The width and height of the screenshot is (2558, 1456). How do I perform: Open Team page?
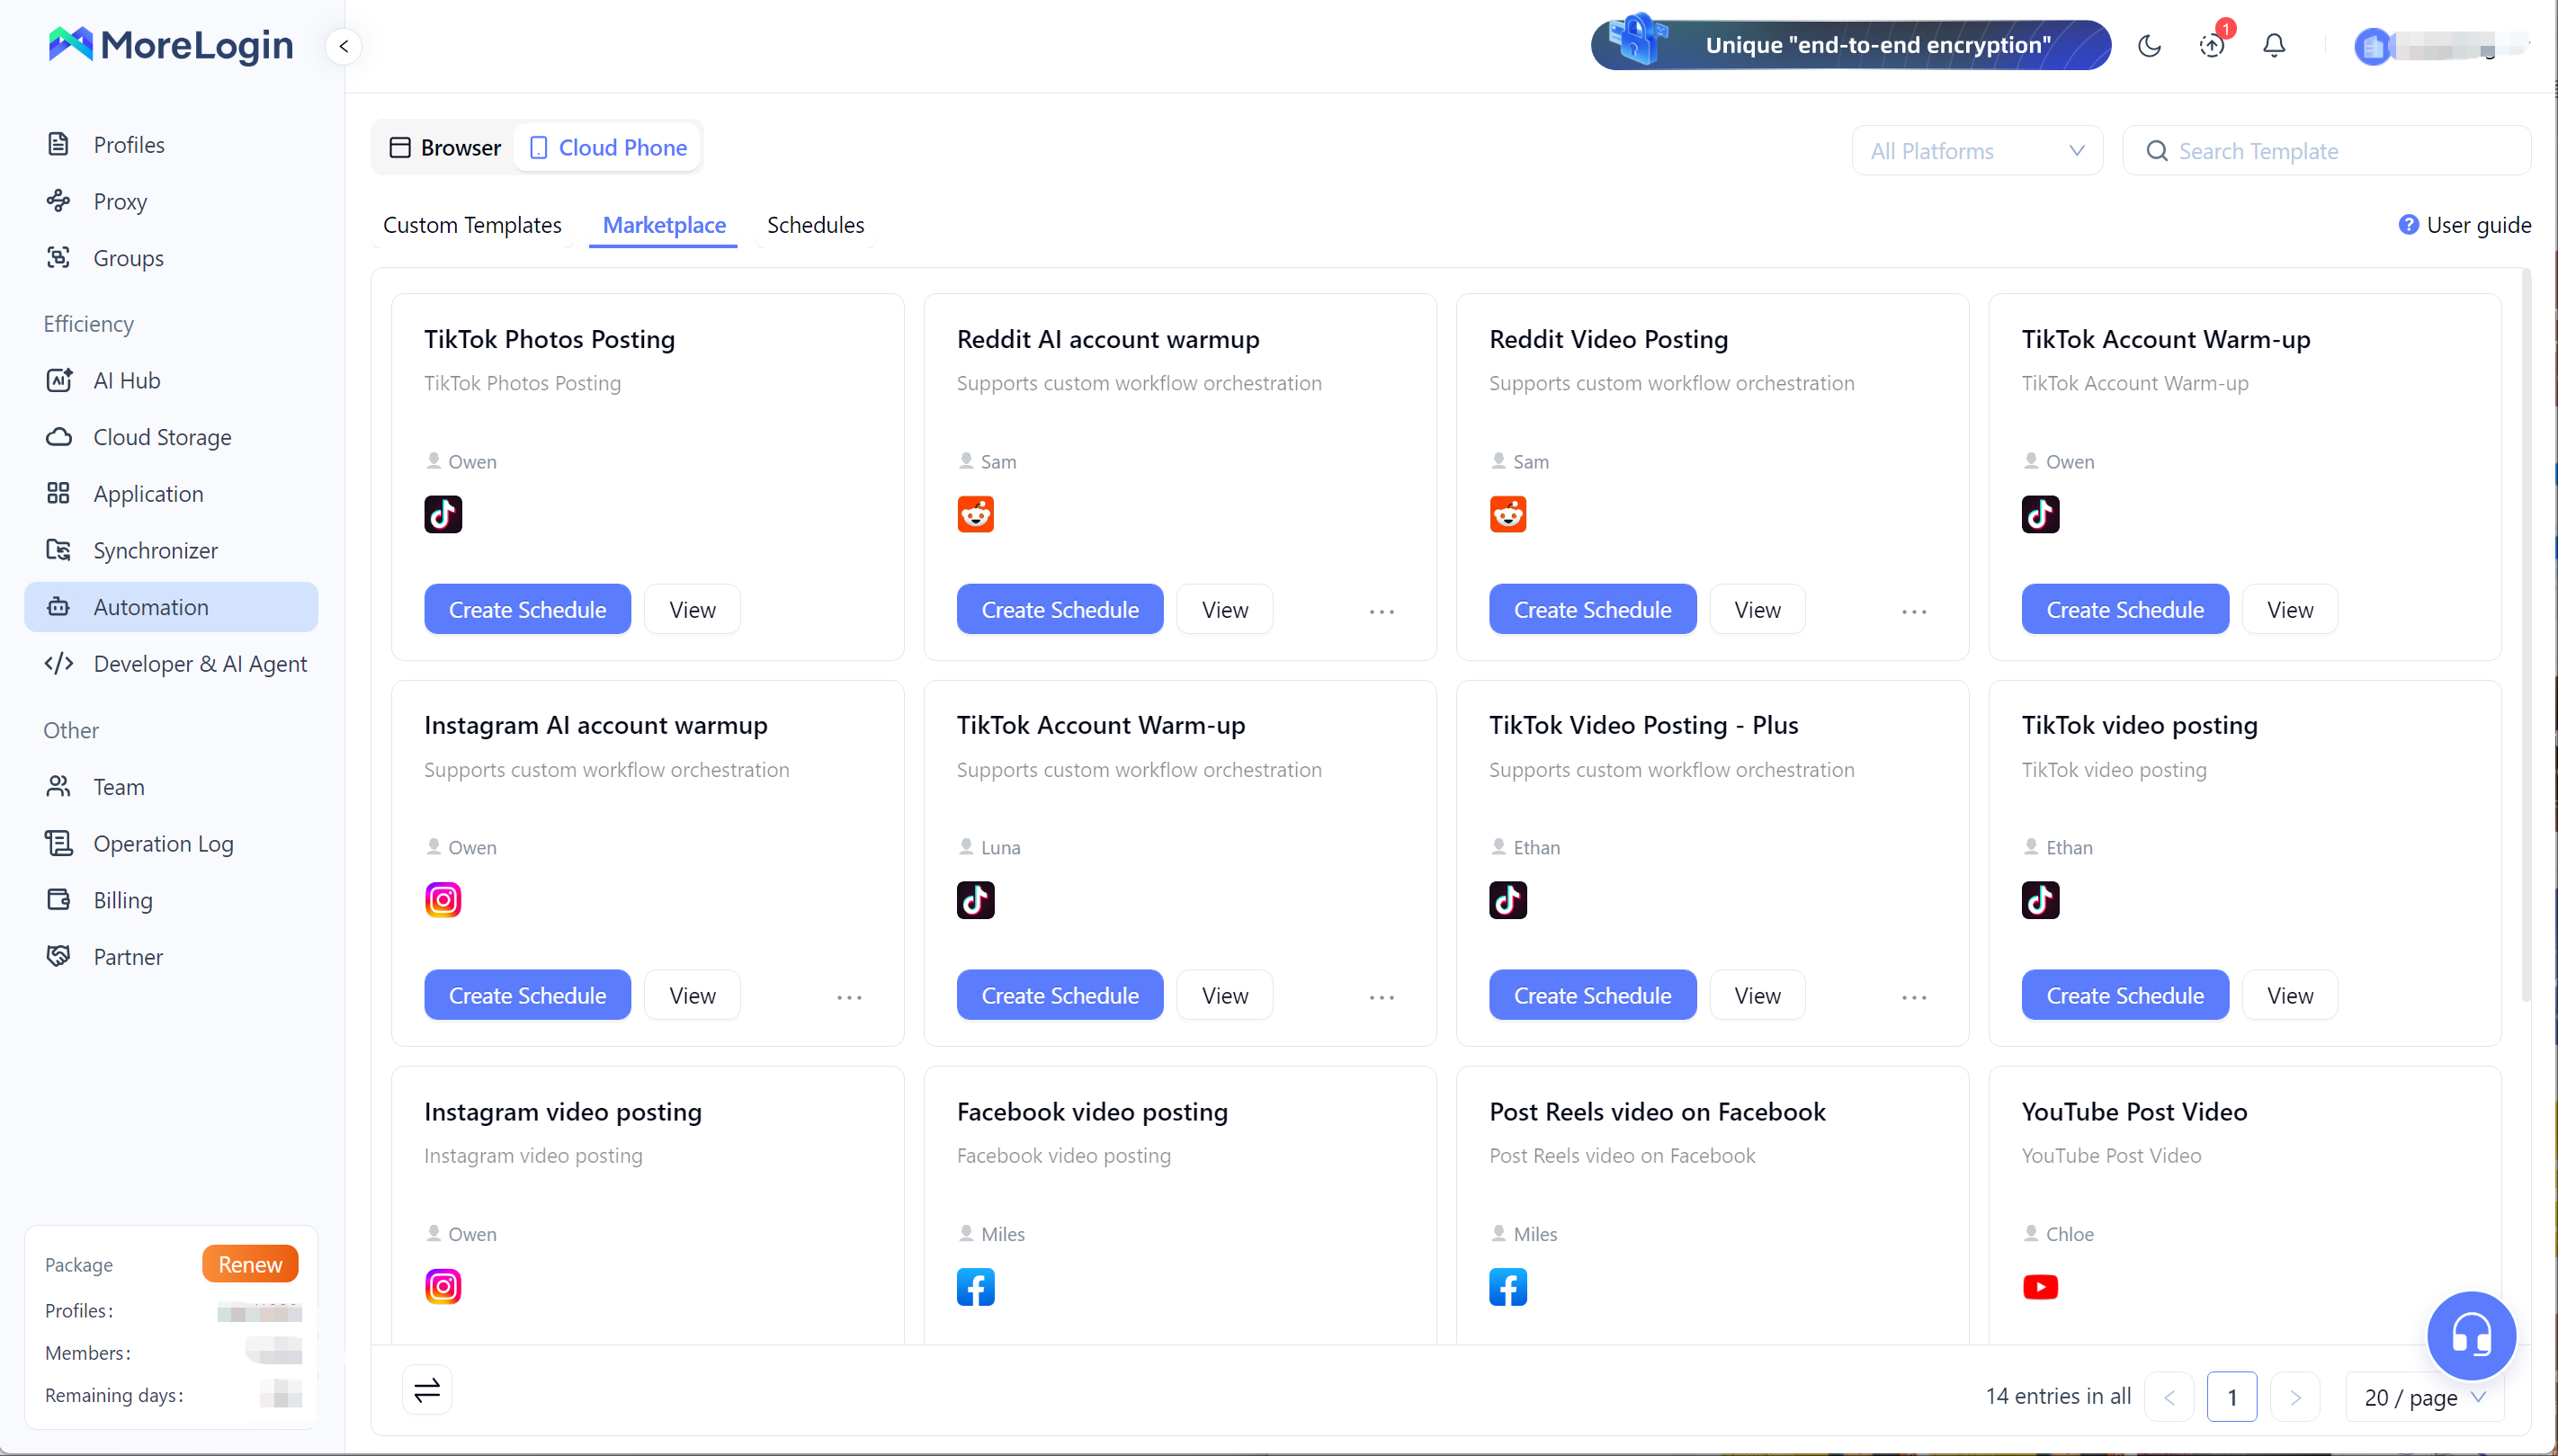[x=171, y=787]
